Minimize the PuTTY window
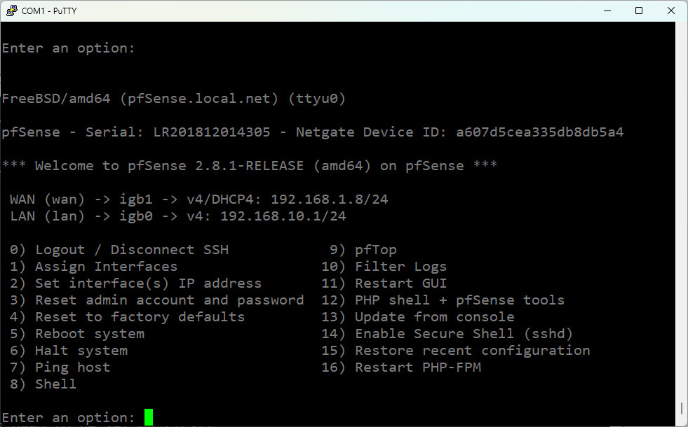This screenshot has width=688, height=427. coord(606,10)
